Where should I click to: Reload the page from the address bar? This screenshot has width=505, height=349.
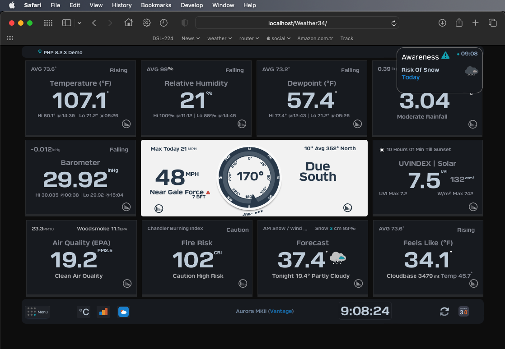point(393,23)
